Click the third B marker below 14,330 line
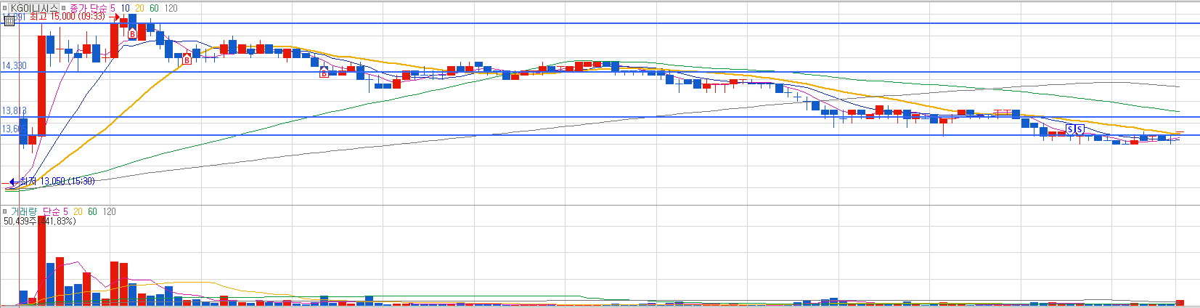This screenshot has height=308, width=1200. point(325,73)
